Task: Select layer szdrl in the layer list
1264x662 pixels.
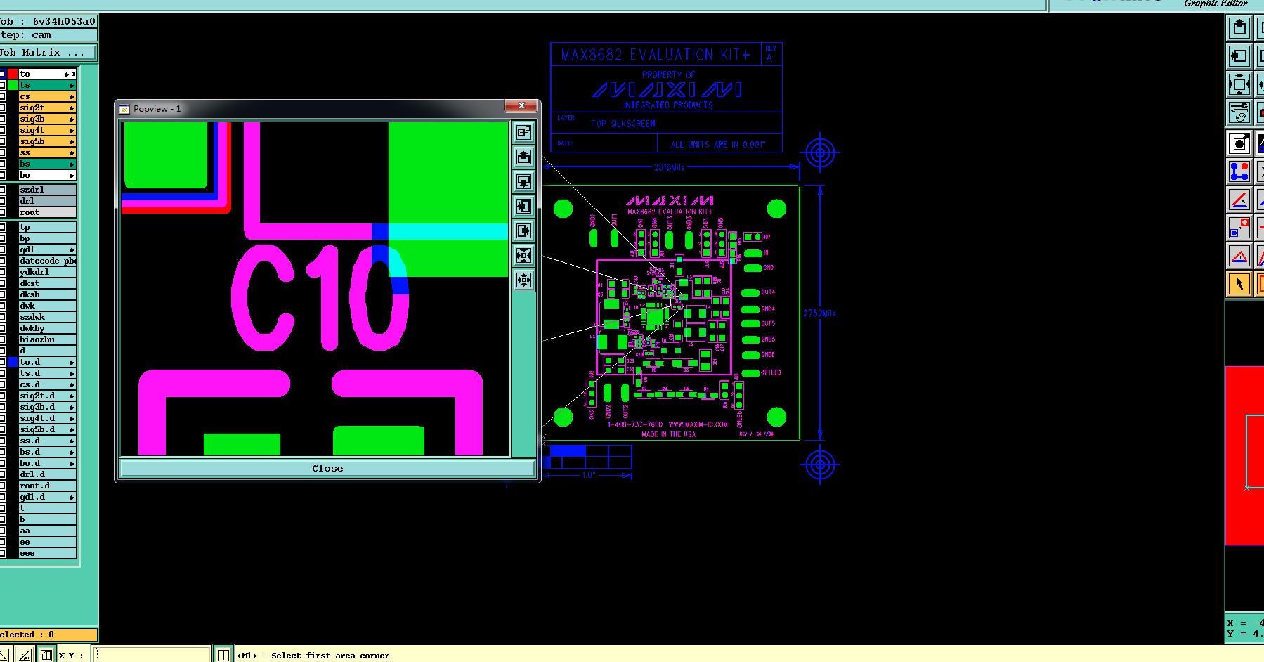Action: (x=48, y=190)
